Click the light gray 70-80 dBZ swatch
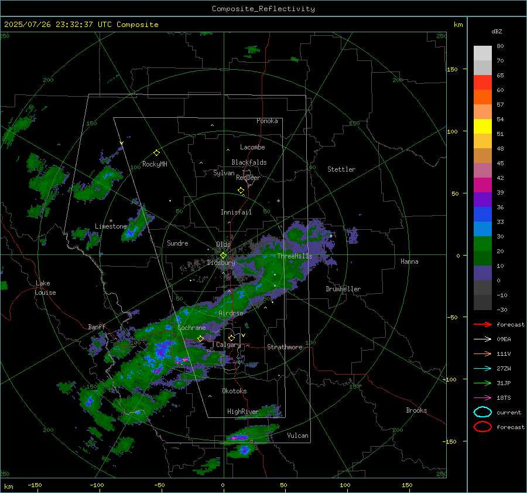527x493 pixels. coord(482,53)
